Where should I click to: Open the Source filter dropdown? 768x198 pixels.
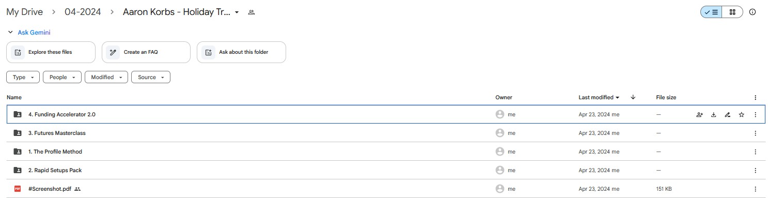click(151, 77)
